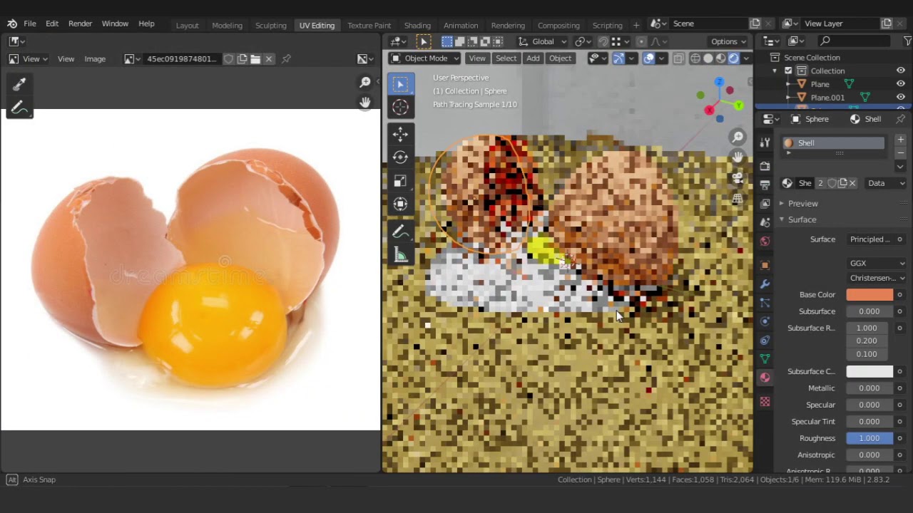Switch to the Shading workspace tab
The image size is (913, 513).
417,25
